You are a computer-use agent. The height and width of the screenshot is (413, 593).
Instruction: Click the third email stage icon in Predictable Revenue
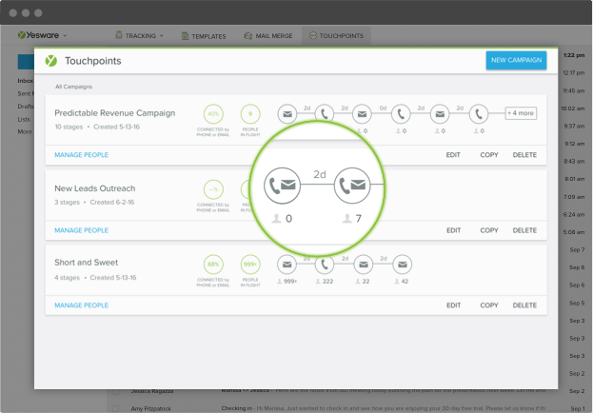tap(440, 114)
